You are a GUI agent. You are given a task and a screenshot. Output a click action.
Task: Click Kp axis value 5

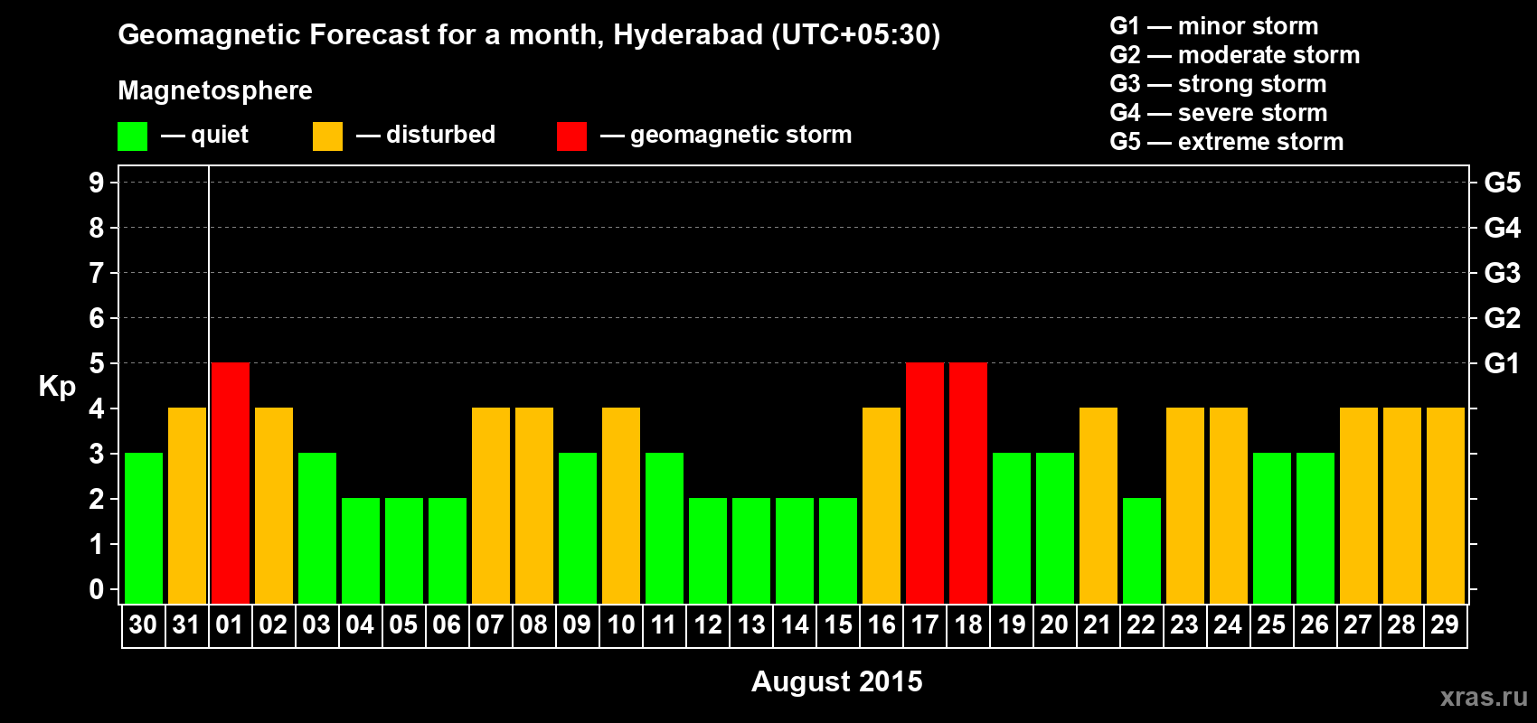point(97,363)
